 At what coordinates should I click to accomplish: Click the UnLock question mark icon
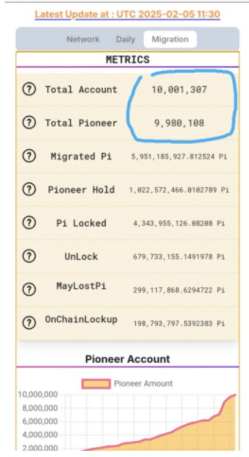[x=29, y=256]
